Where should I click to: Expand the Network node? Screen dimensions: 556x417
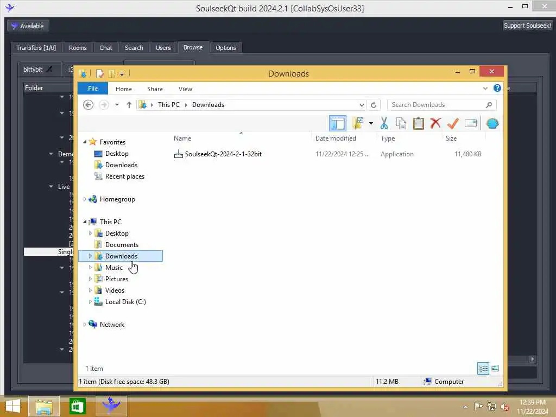85,325
